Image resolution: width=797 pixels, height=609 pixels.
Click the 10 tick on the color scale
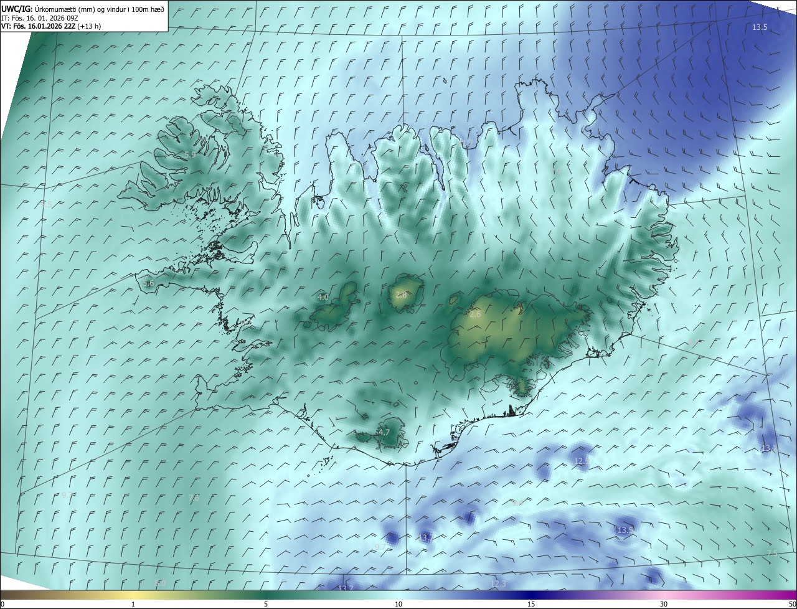coord(398,604)
